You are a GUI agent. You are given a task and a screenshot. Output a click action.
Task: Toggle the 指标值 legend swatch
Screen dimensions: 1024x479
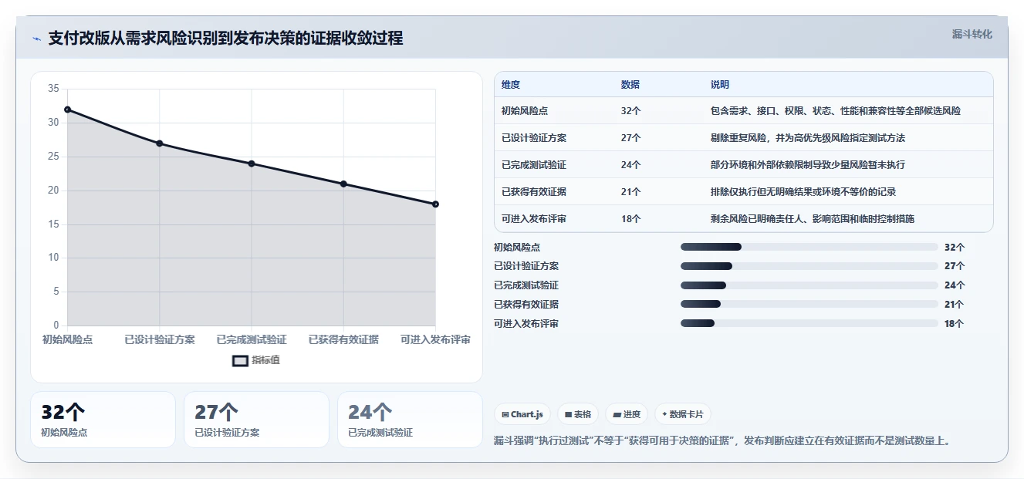pos(240,360)
